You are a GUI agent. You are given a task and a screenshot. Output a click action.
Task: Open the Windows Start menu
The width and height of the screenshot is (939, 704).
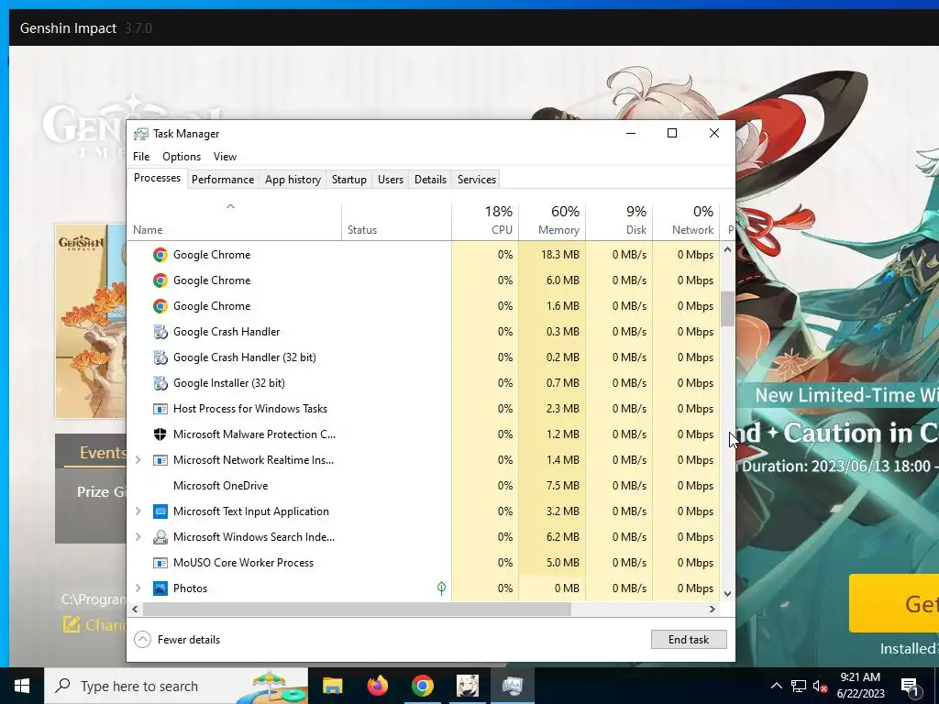pyautogui.click(x=22, y=686)
